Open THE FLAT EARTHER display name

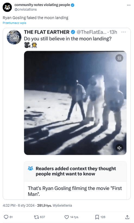click(47, 32)
